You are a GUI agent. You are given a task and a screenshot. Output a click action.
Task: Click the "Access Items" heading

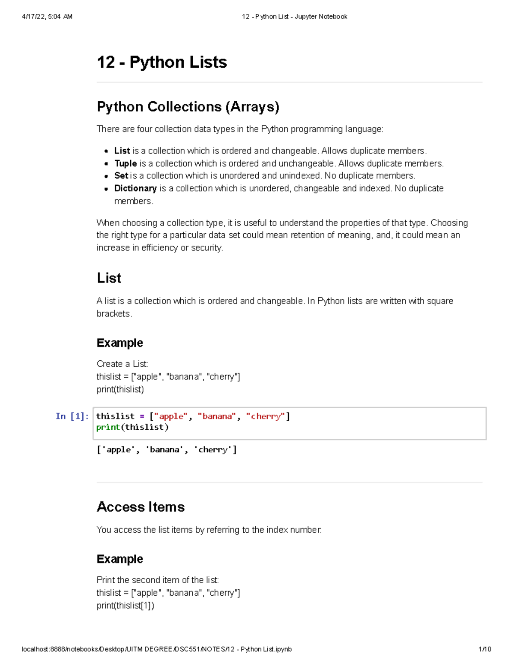[x=140, y=507]
